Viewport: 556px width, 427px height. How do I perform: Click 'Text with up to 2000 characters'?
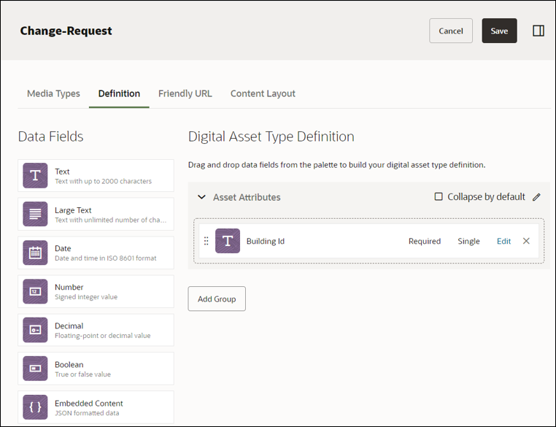[103, 181]
